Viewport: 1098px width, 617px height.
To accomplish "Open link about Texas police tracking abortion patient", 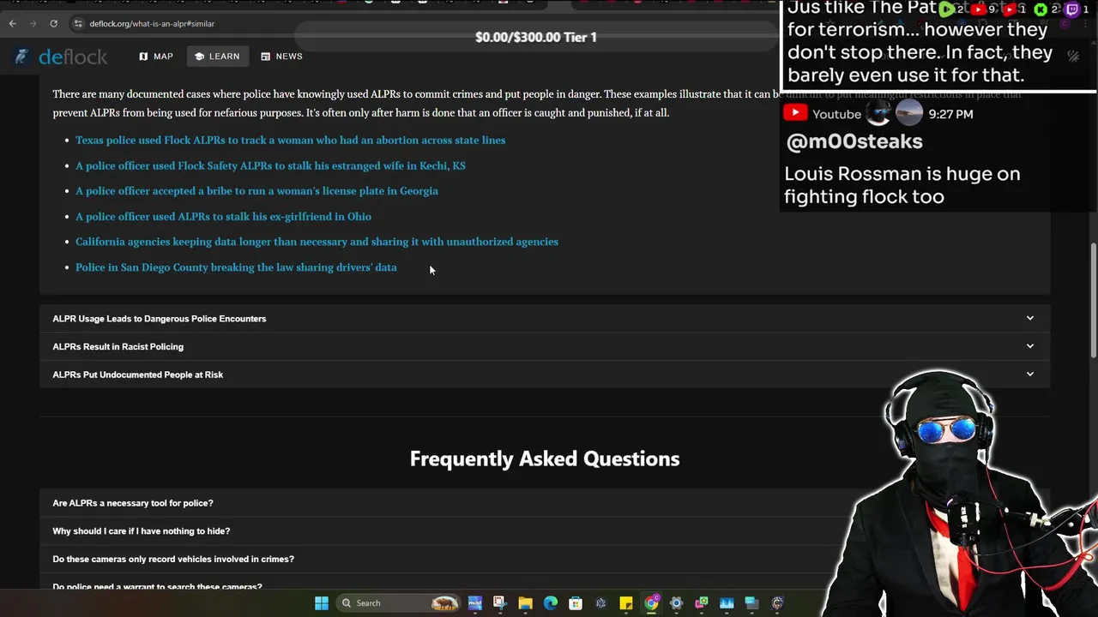I will pos(290,140).
